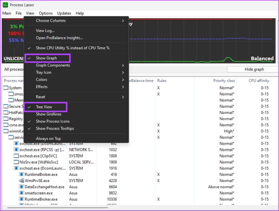Click the High* priority class value
This screenshot has height=211, width=279.
point(229,131)
